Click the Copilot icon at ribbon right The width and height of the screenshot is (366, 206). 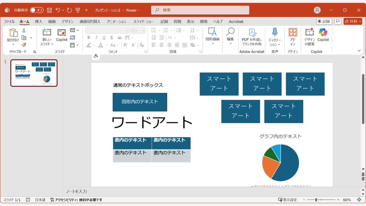click(323, 32)
